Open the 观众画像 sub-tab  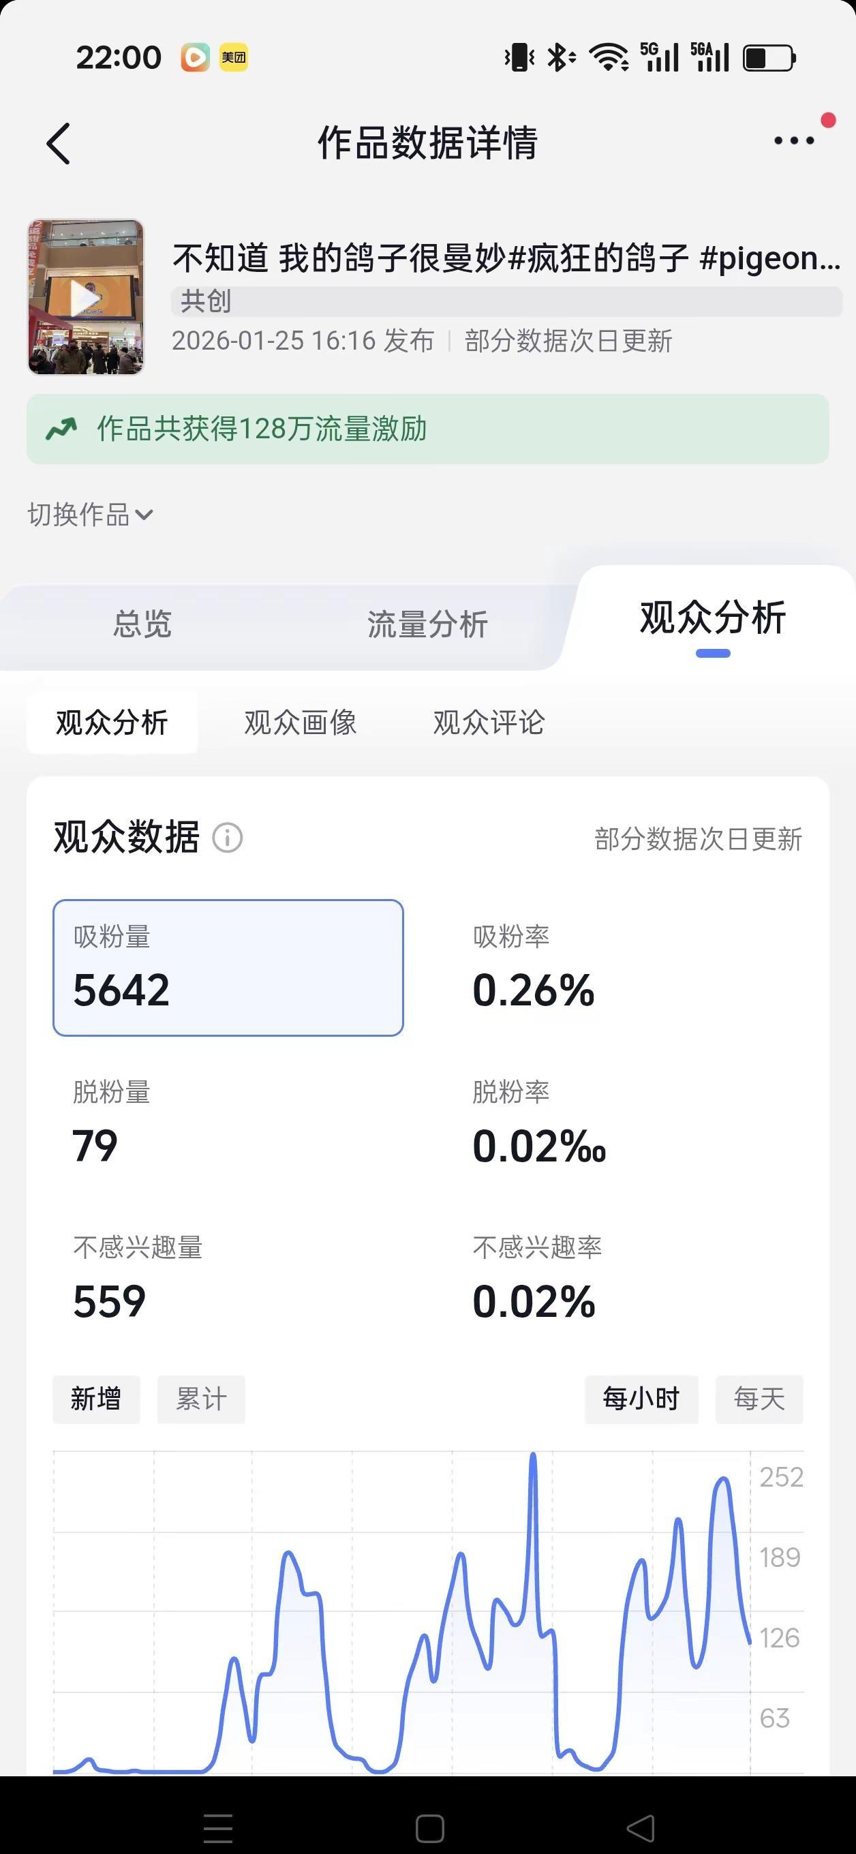300,723
